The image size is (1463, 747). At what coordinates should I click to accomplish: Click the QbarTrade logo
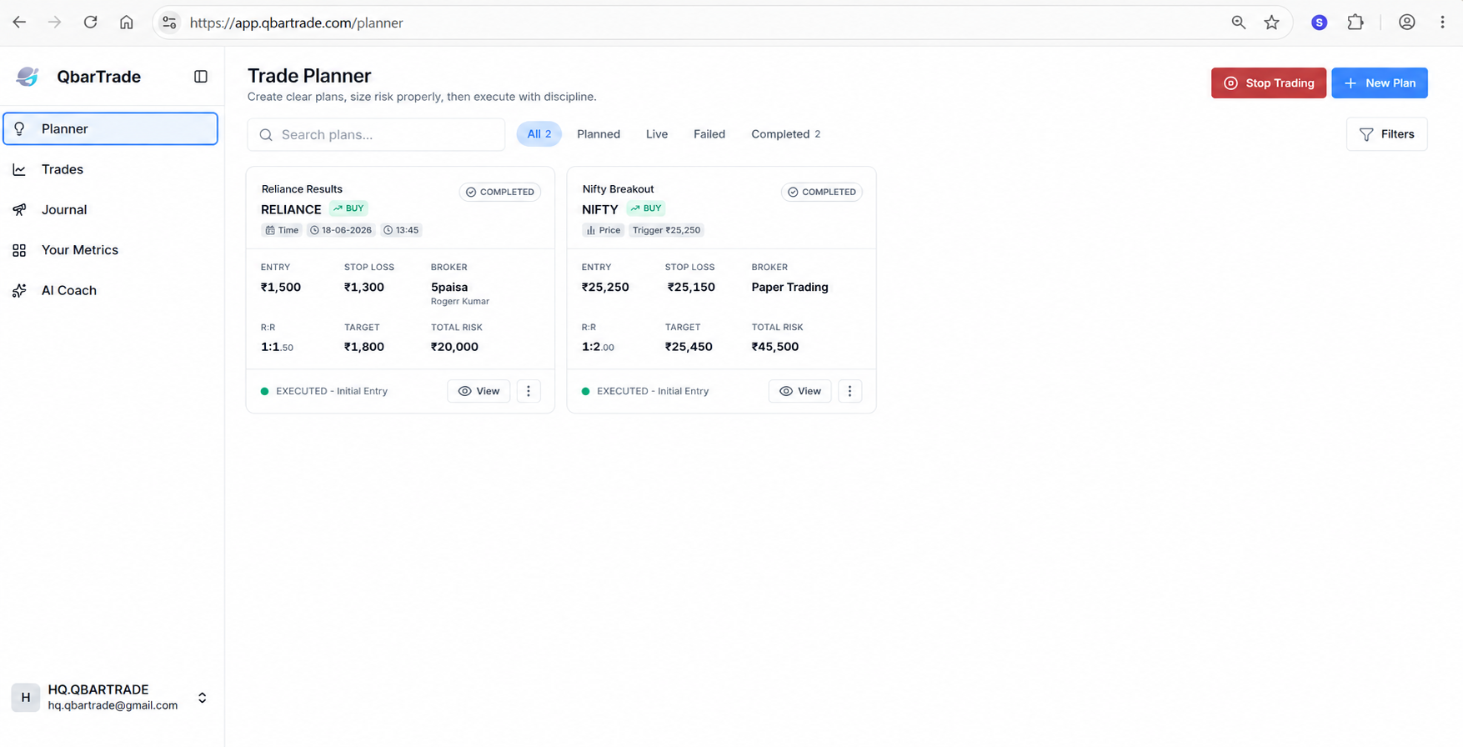click(28, 77)
